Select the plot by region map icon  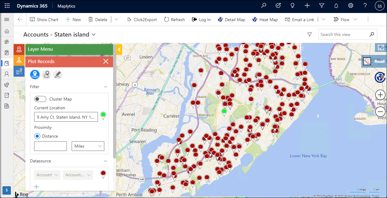pos(46,74)
